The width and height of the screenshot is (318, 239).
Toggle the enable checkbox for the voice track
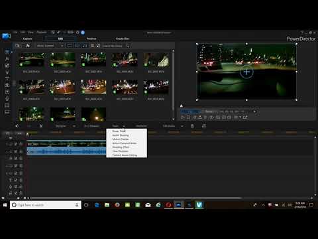[16, 187]
